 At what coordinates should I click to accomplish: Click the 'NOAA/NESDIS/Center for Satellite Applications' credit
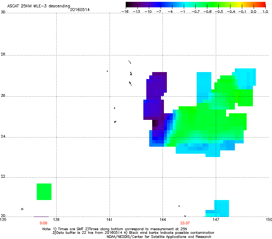coord(159,237)
